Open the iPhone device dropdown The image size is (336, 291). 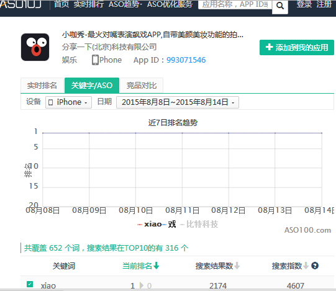click(68, 102)
